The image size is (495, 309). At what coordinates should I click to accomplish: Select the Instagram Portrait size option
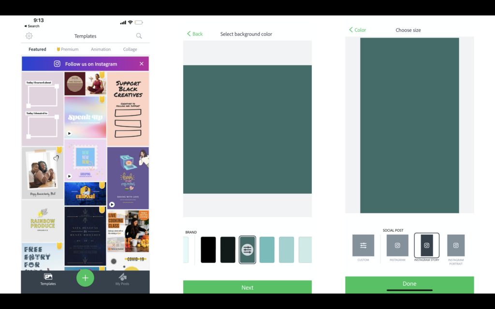click(x=455, y=245)
